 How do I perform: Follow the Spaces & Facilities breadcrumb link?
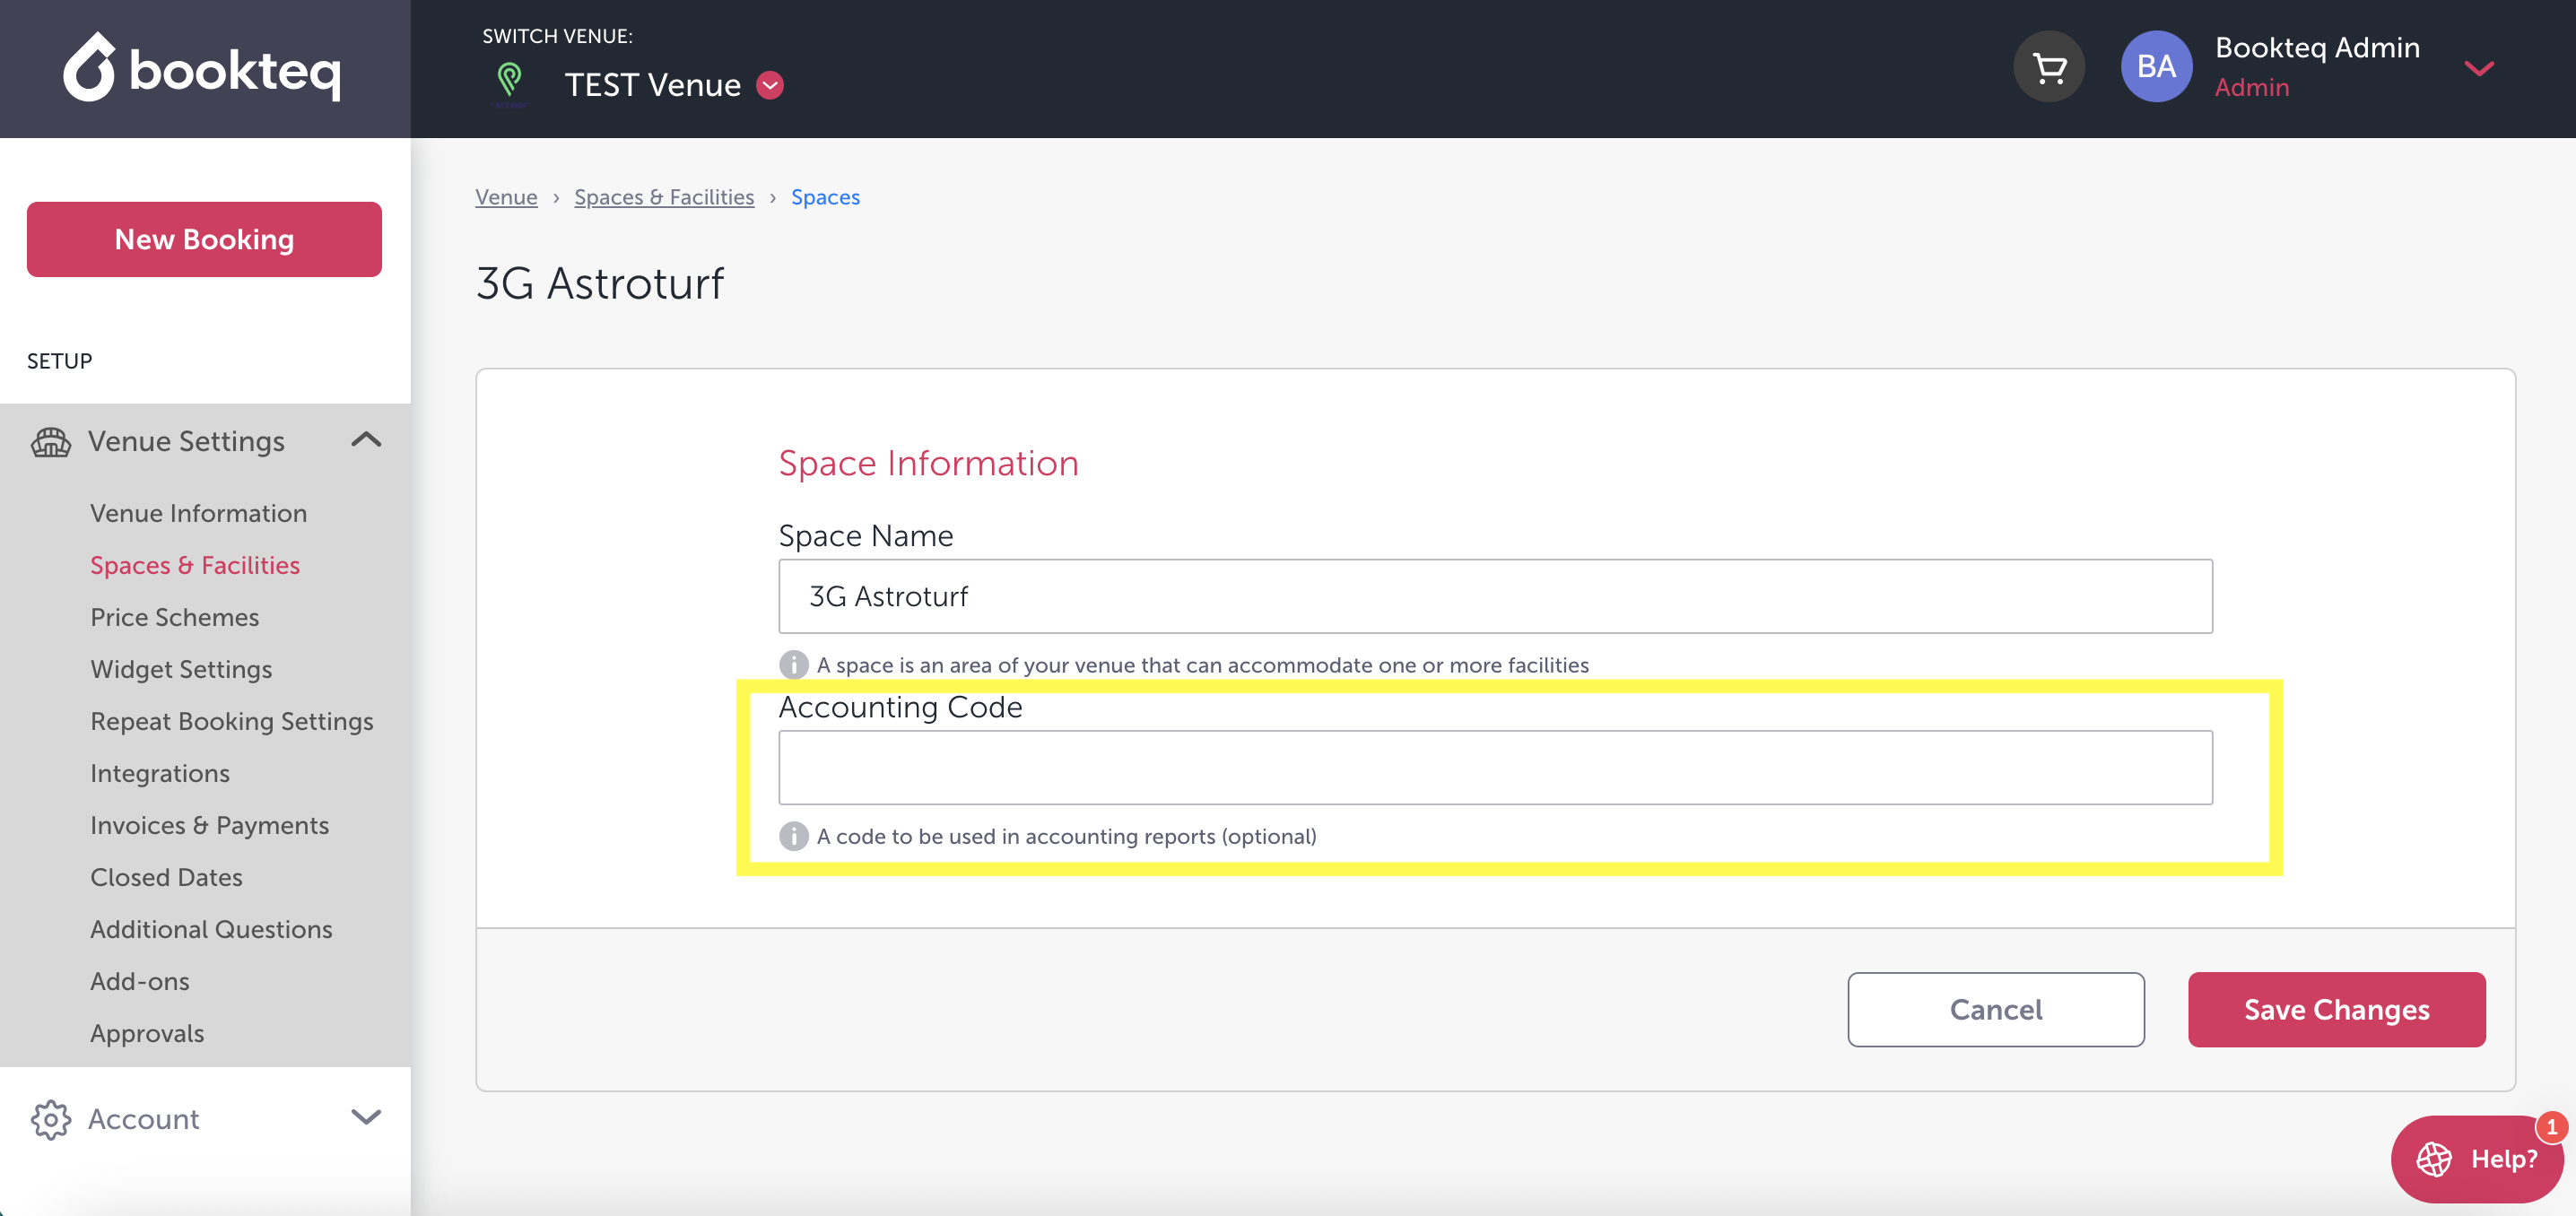point(664,197)
